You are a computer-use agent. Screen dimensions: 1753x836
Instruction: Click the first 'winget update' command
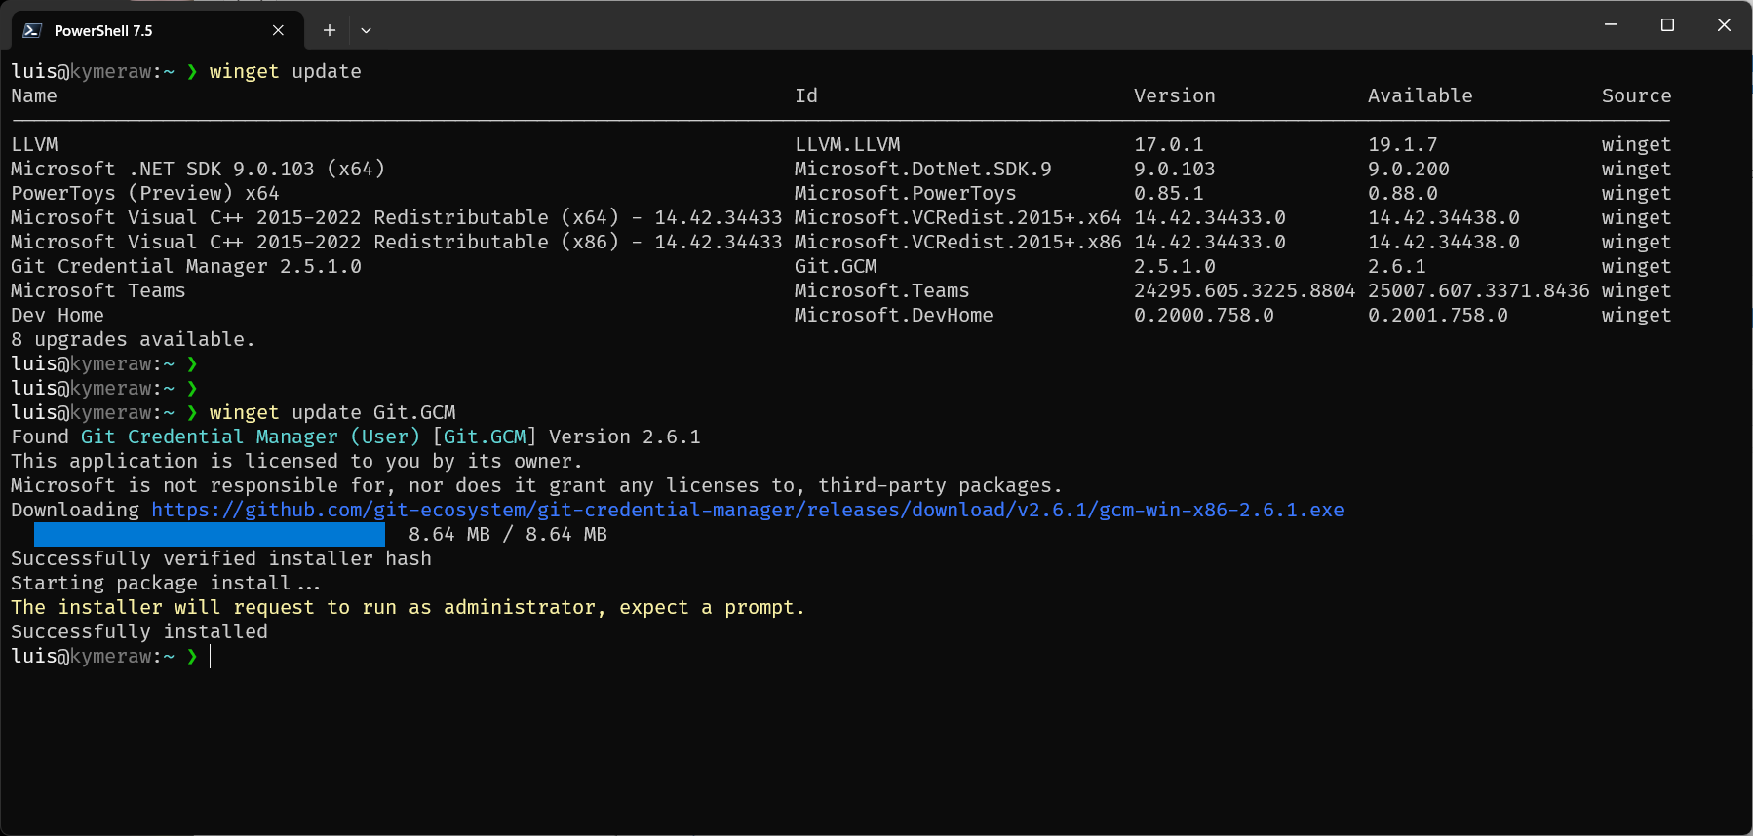pyautogui.click(x=286, y=71)
